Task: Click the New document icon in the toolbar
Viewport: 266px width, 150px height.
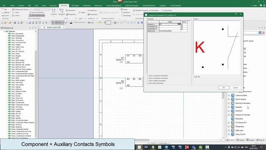Action: tap(2, 22)
